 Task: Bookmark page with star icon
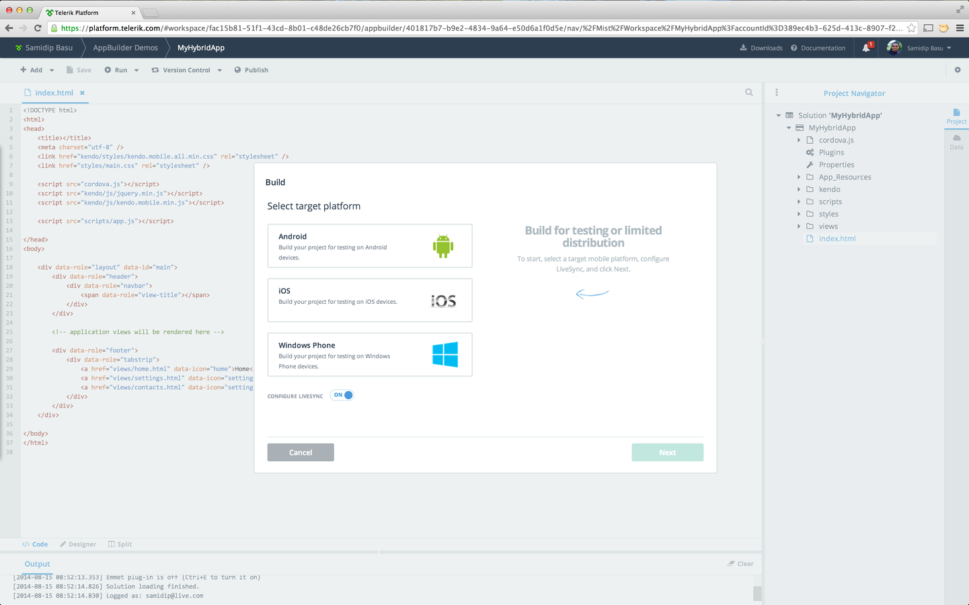coord(911,28)
